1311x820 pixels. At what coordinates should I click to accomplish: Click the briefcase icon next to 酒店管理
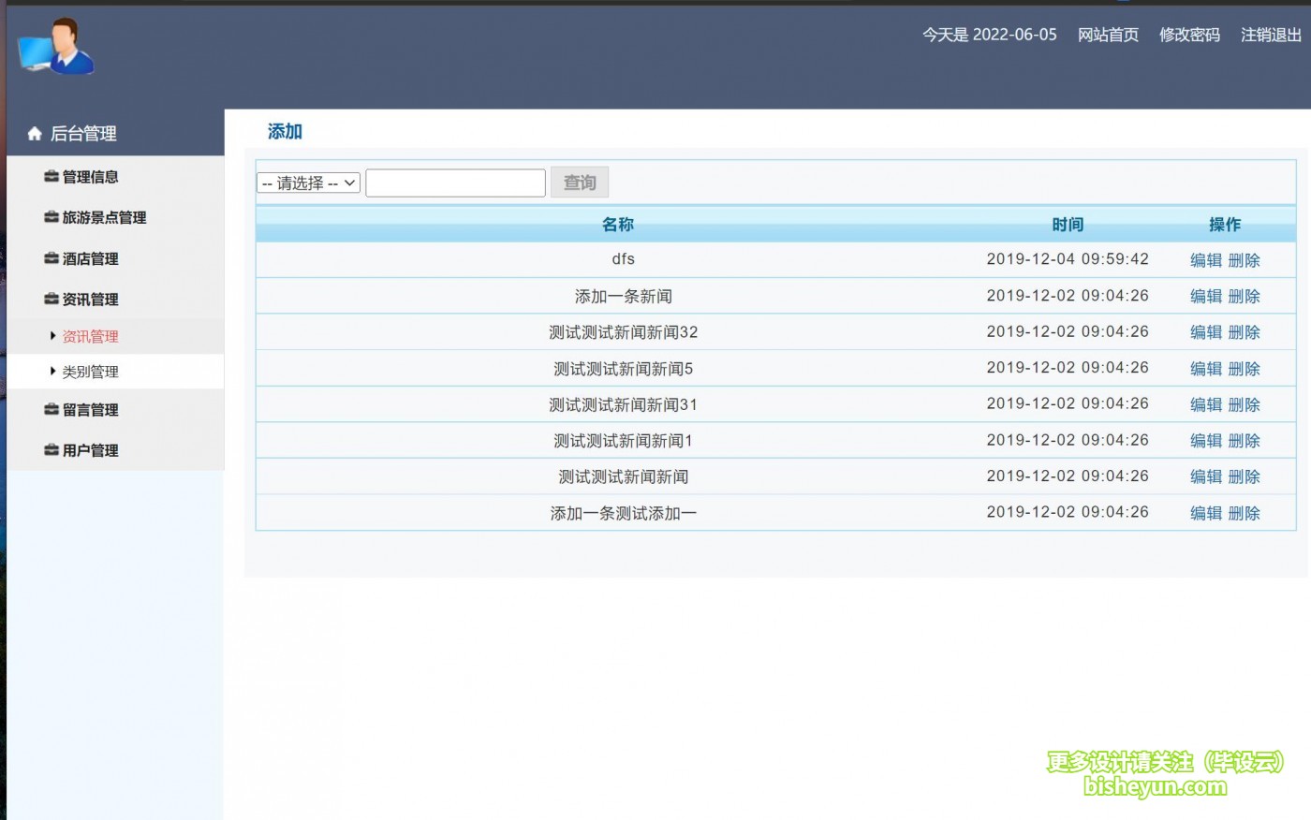[x=52, y=258]
